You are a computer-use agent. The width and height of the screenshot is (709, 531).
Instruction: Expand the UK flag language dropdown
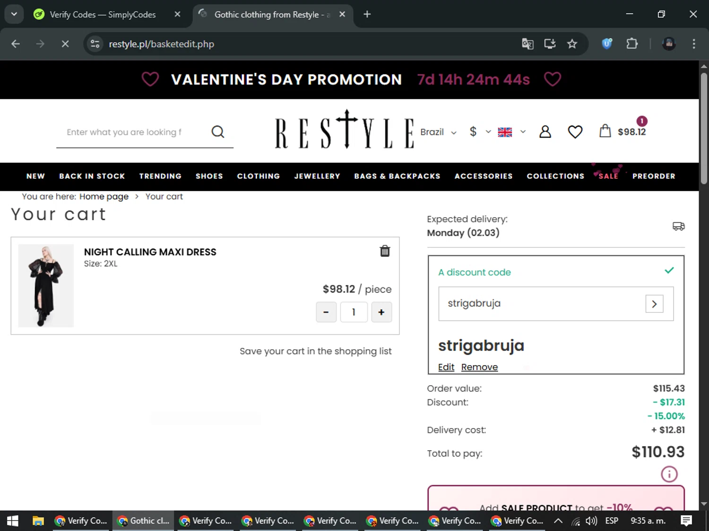(512, 132)
